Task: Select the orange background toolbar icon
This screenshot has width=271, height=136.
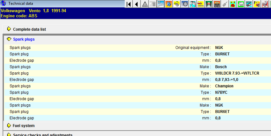Action: pos(169,4)
